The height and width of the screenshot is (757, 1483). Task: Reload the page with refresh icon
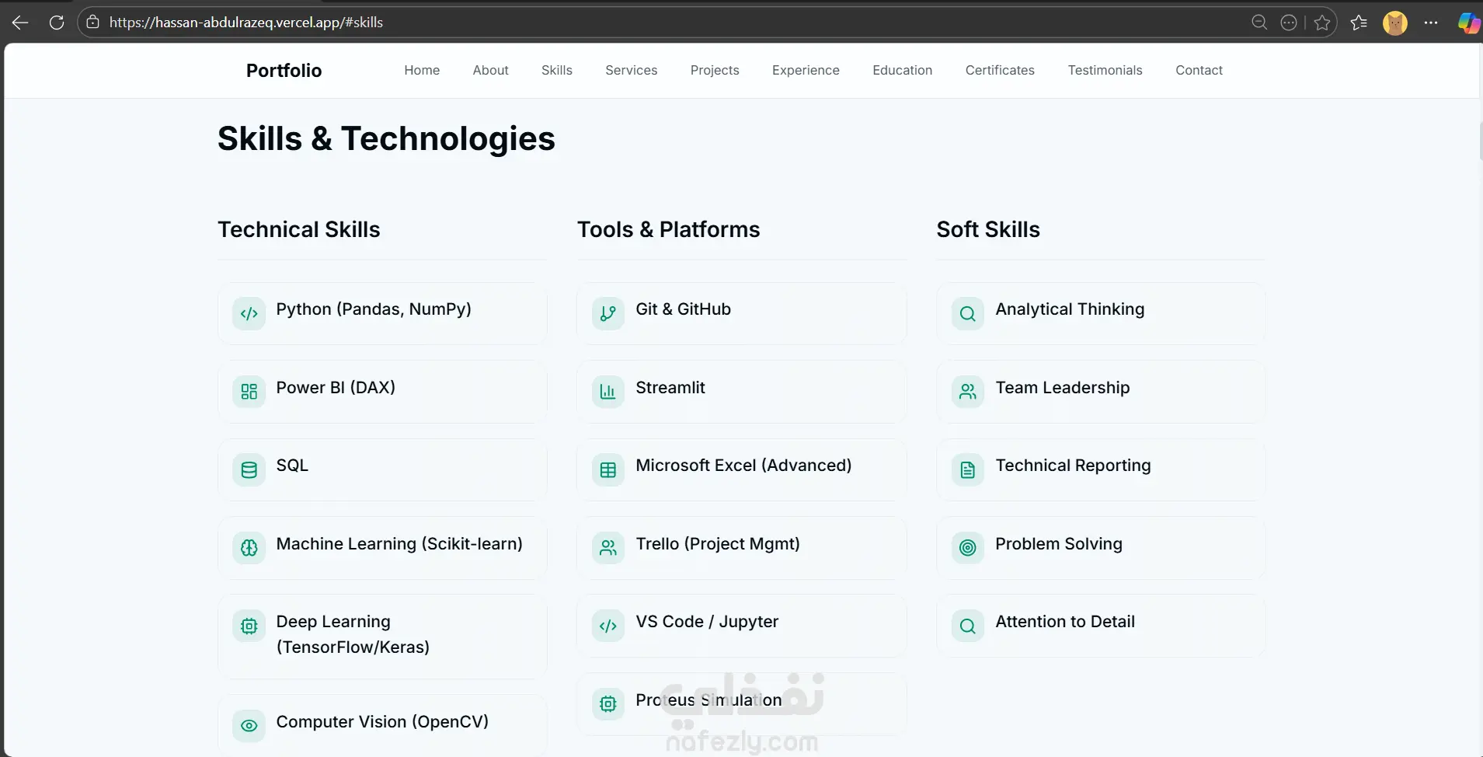[57, 23]
